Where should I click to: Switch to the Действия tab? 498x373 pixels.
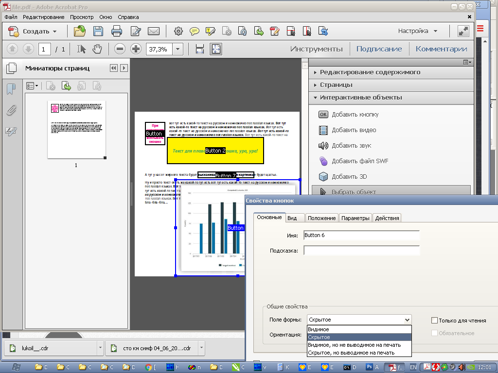click(387, 218)
